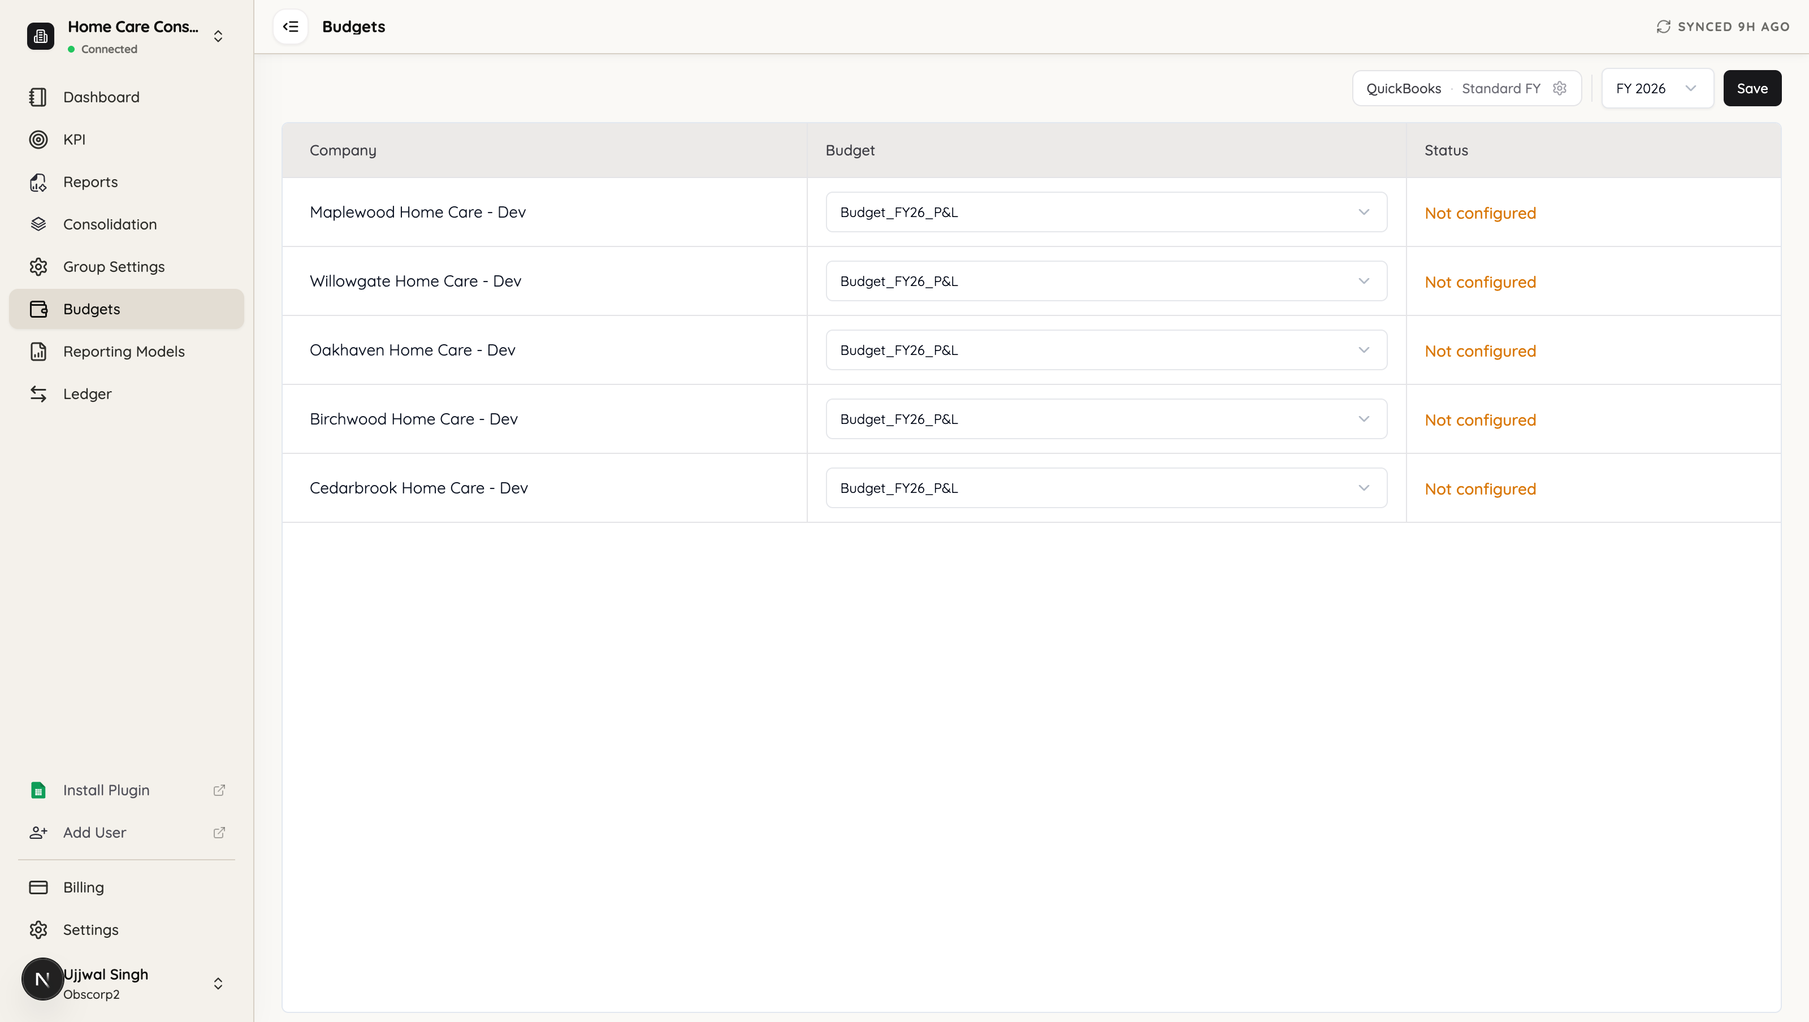Open Oakhaven Home Care budget dropdown
Image resolution: width=1809 pixels, height=1022 pixels.
tap(1106, 350)
